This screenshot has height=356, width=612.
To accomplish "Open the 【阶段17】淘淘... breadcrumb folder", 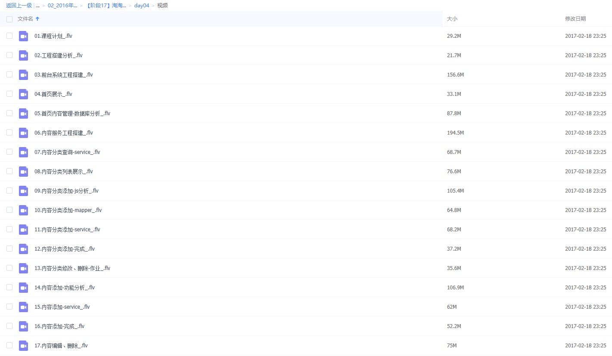I will (x=106, y=6).
